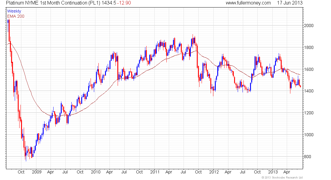This screenshot has width=331, height=180.
Task: Click the red price change -12.90
Action: (x=124, y=3)
